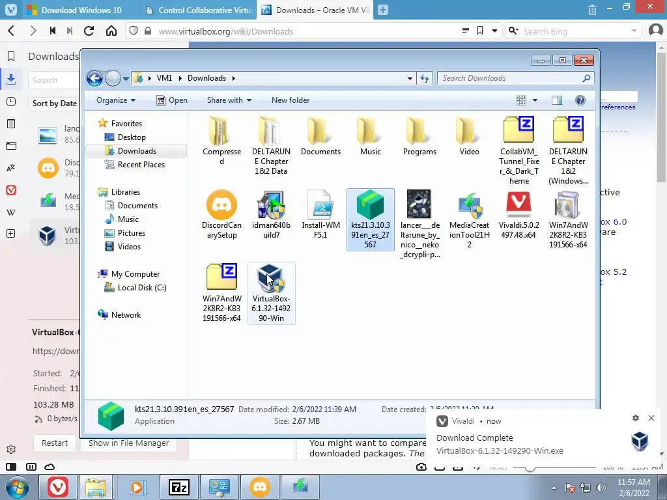
Task: Click New folder button
Action: coord(291,100)
